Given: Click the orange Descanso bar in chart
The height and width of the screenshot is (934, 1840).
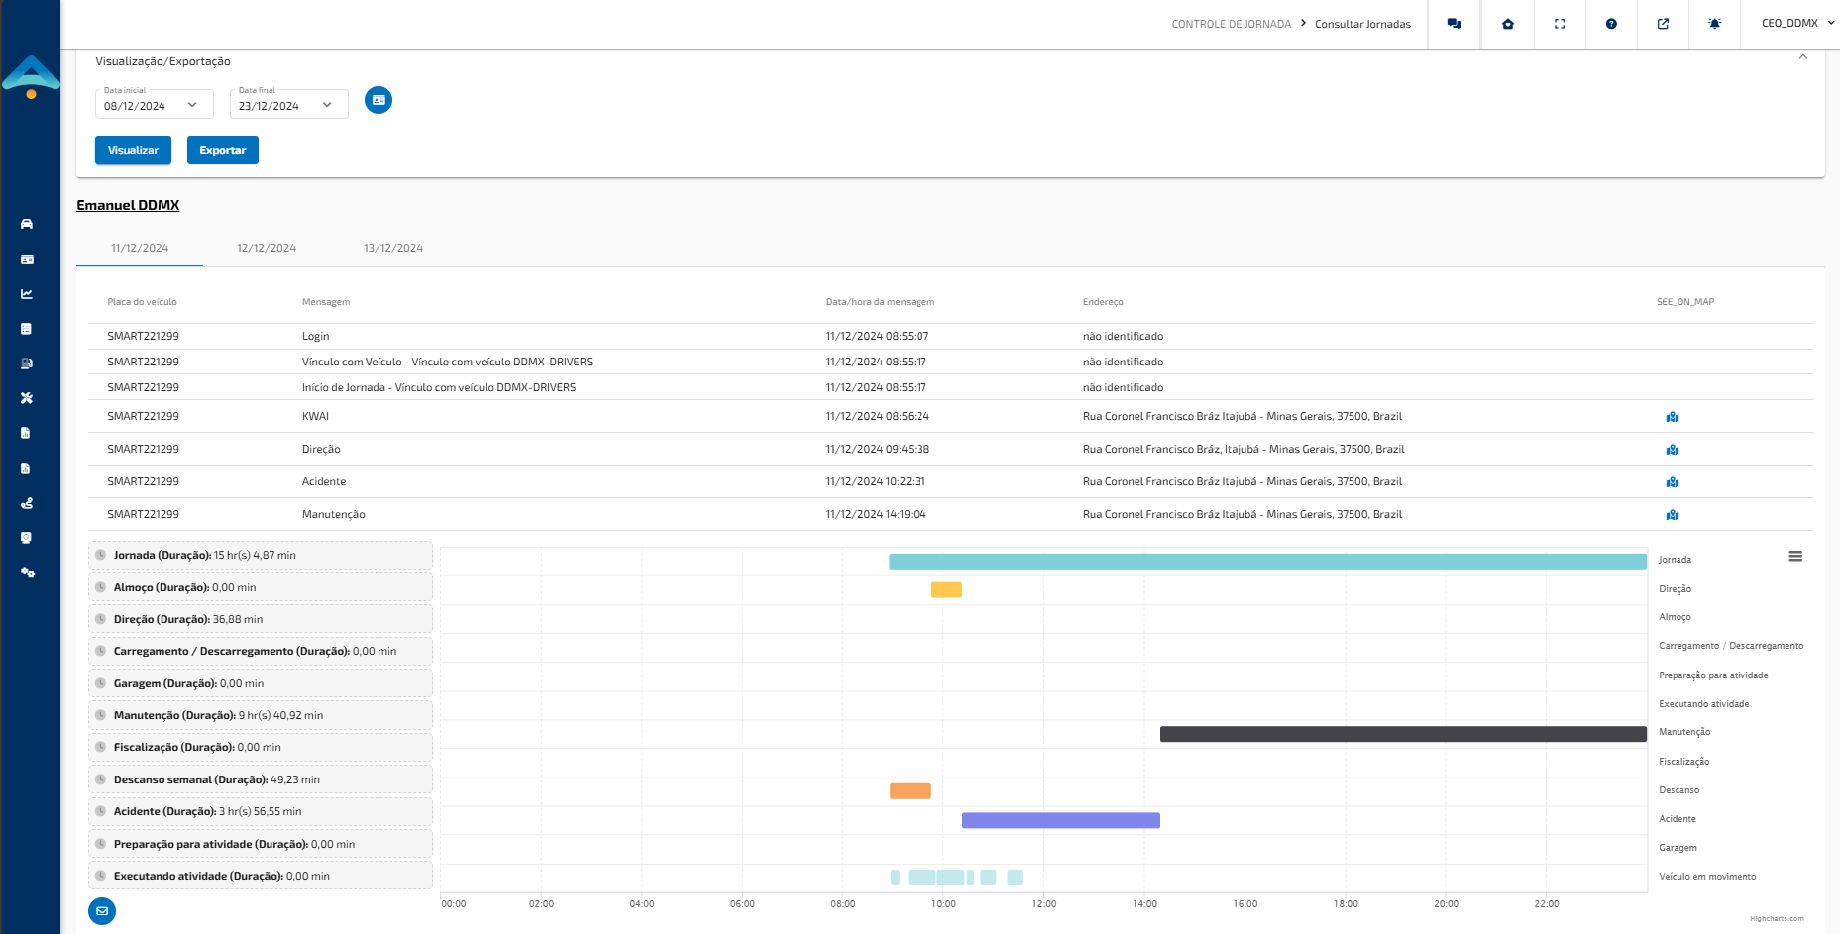Looking at the screenshot, I should (911, 791).
